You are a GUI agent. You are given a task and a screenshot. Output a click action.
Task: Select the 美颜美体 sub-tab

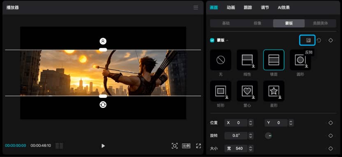tap(320, 23)
